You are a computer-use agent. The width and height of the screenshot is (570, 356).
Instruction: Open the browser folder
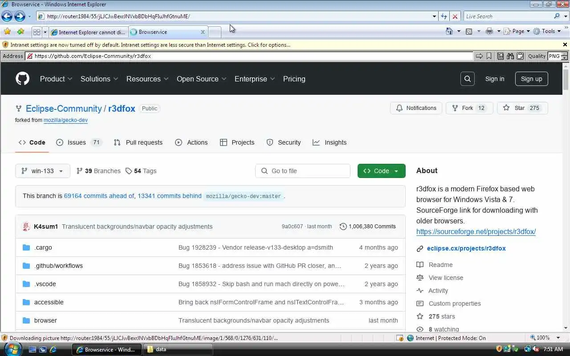(45, 320)
